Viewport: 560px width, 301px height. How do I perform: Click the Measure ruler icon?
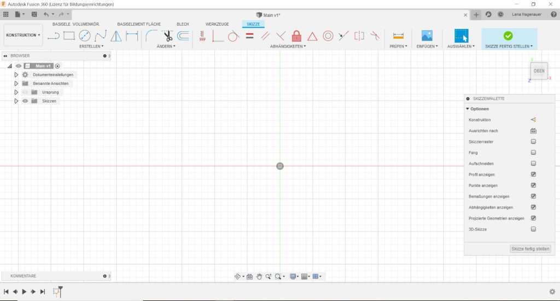point(398,36)
